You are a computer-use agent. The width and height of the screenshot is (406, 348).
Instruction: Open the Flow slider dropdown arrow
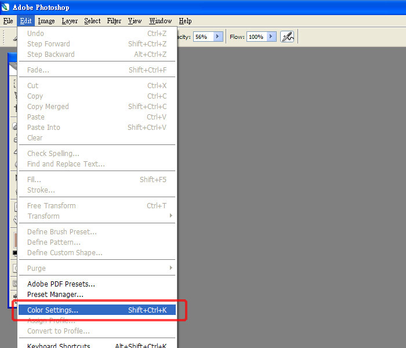pyautogui.click(x=271, y=37)
